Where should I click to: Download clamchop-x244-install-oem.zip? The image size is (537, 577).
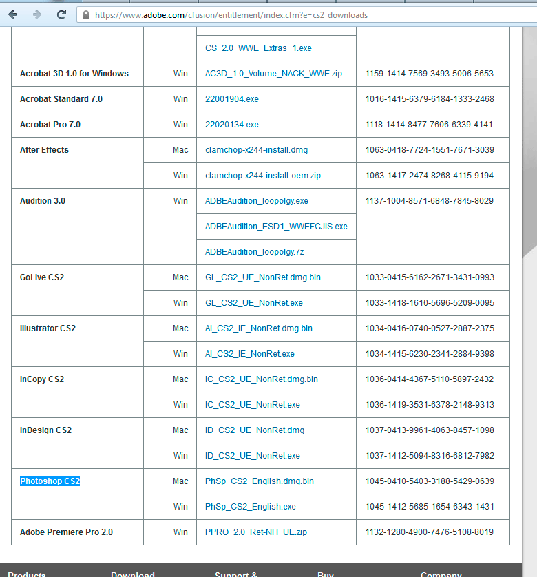(x=263, y=176)
